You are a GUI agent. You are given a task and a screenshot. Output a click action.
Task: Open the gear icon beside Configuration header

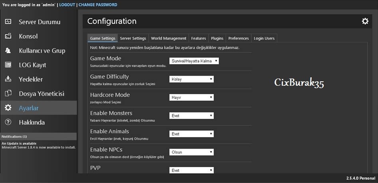pyautogui.click(x=365, y=21)
